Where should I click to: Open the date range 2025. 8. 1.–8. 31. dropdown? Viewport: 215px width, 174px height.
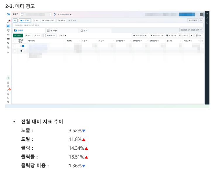click(x=191, y=30)
